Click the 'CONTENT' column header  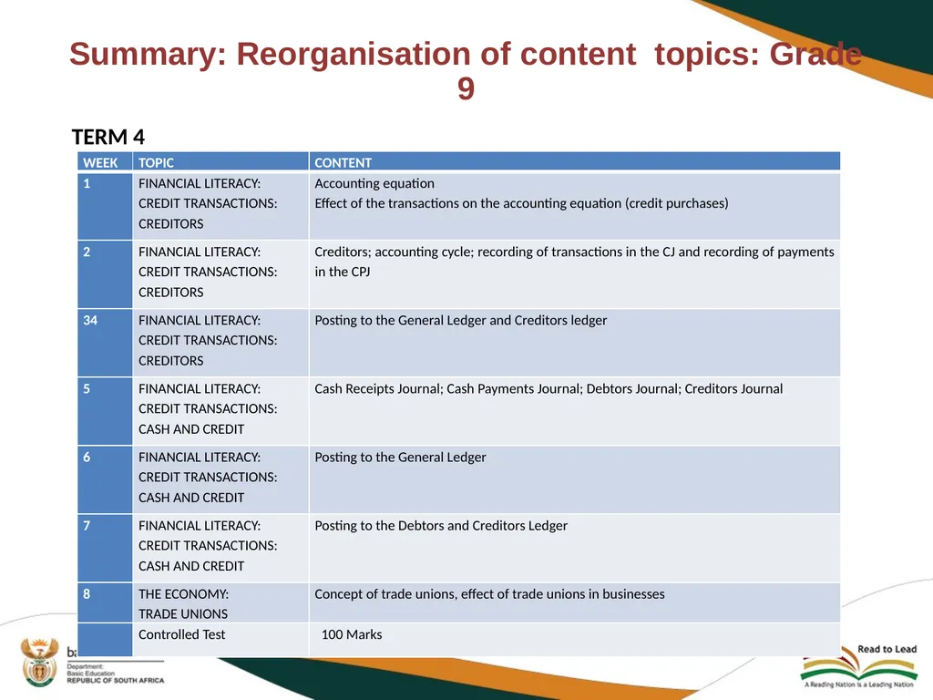coord(575,162)
